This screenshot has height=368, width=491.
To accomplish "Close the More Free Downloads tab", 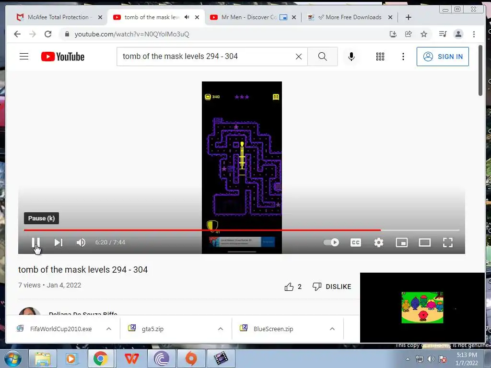I will 390,17.
